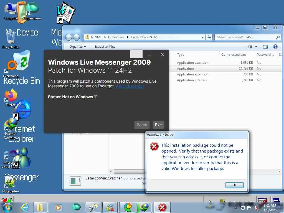284x213 pixels.
Task: Open the view options dropdown arrow
Action: click(x=256, y=47)
